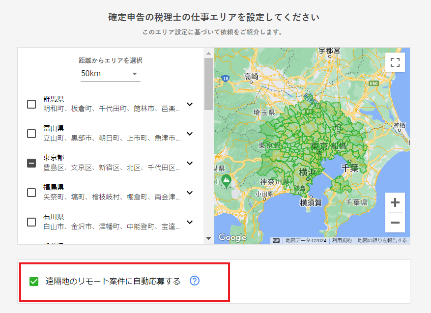Expand the 福島県 municipality list
431x313 pixels.
pos(190,192)
